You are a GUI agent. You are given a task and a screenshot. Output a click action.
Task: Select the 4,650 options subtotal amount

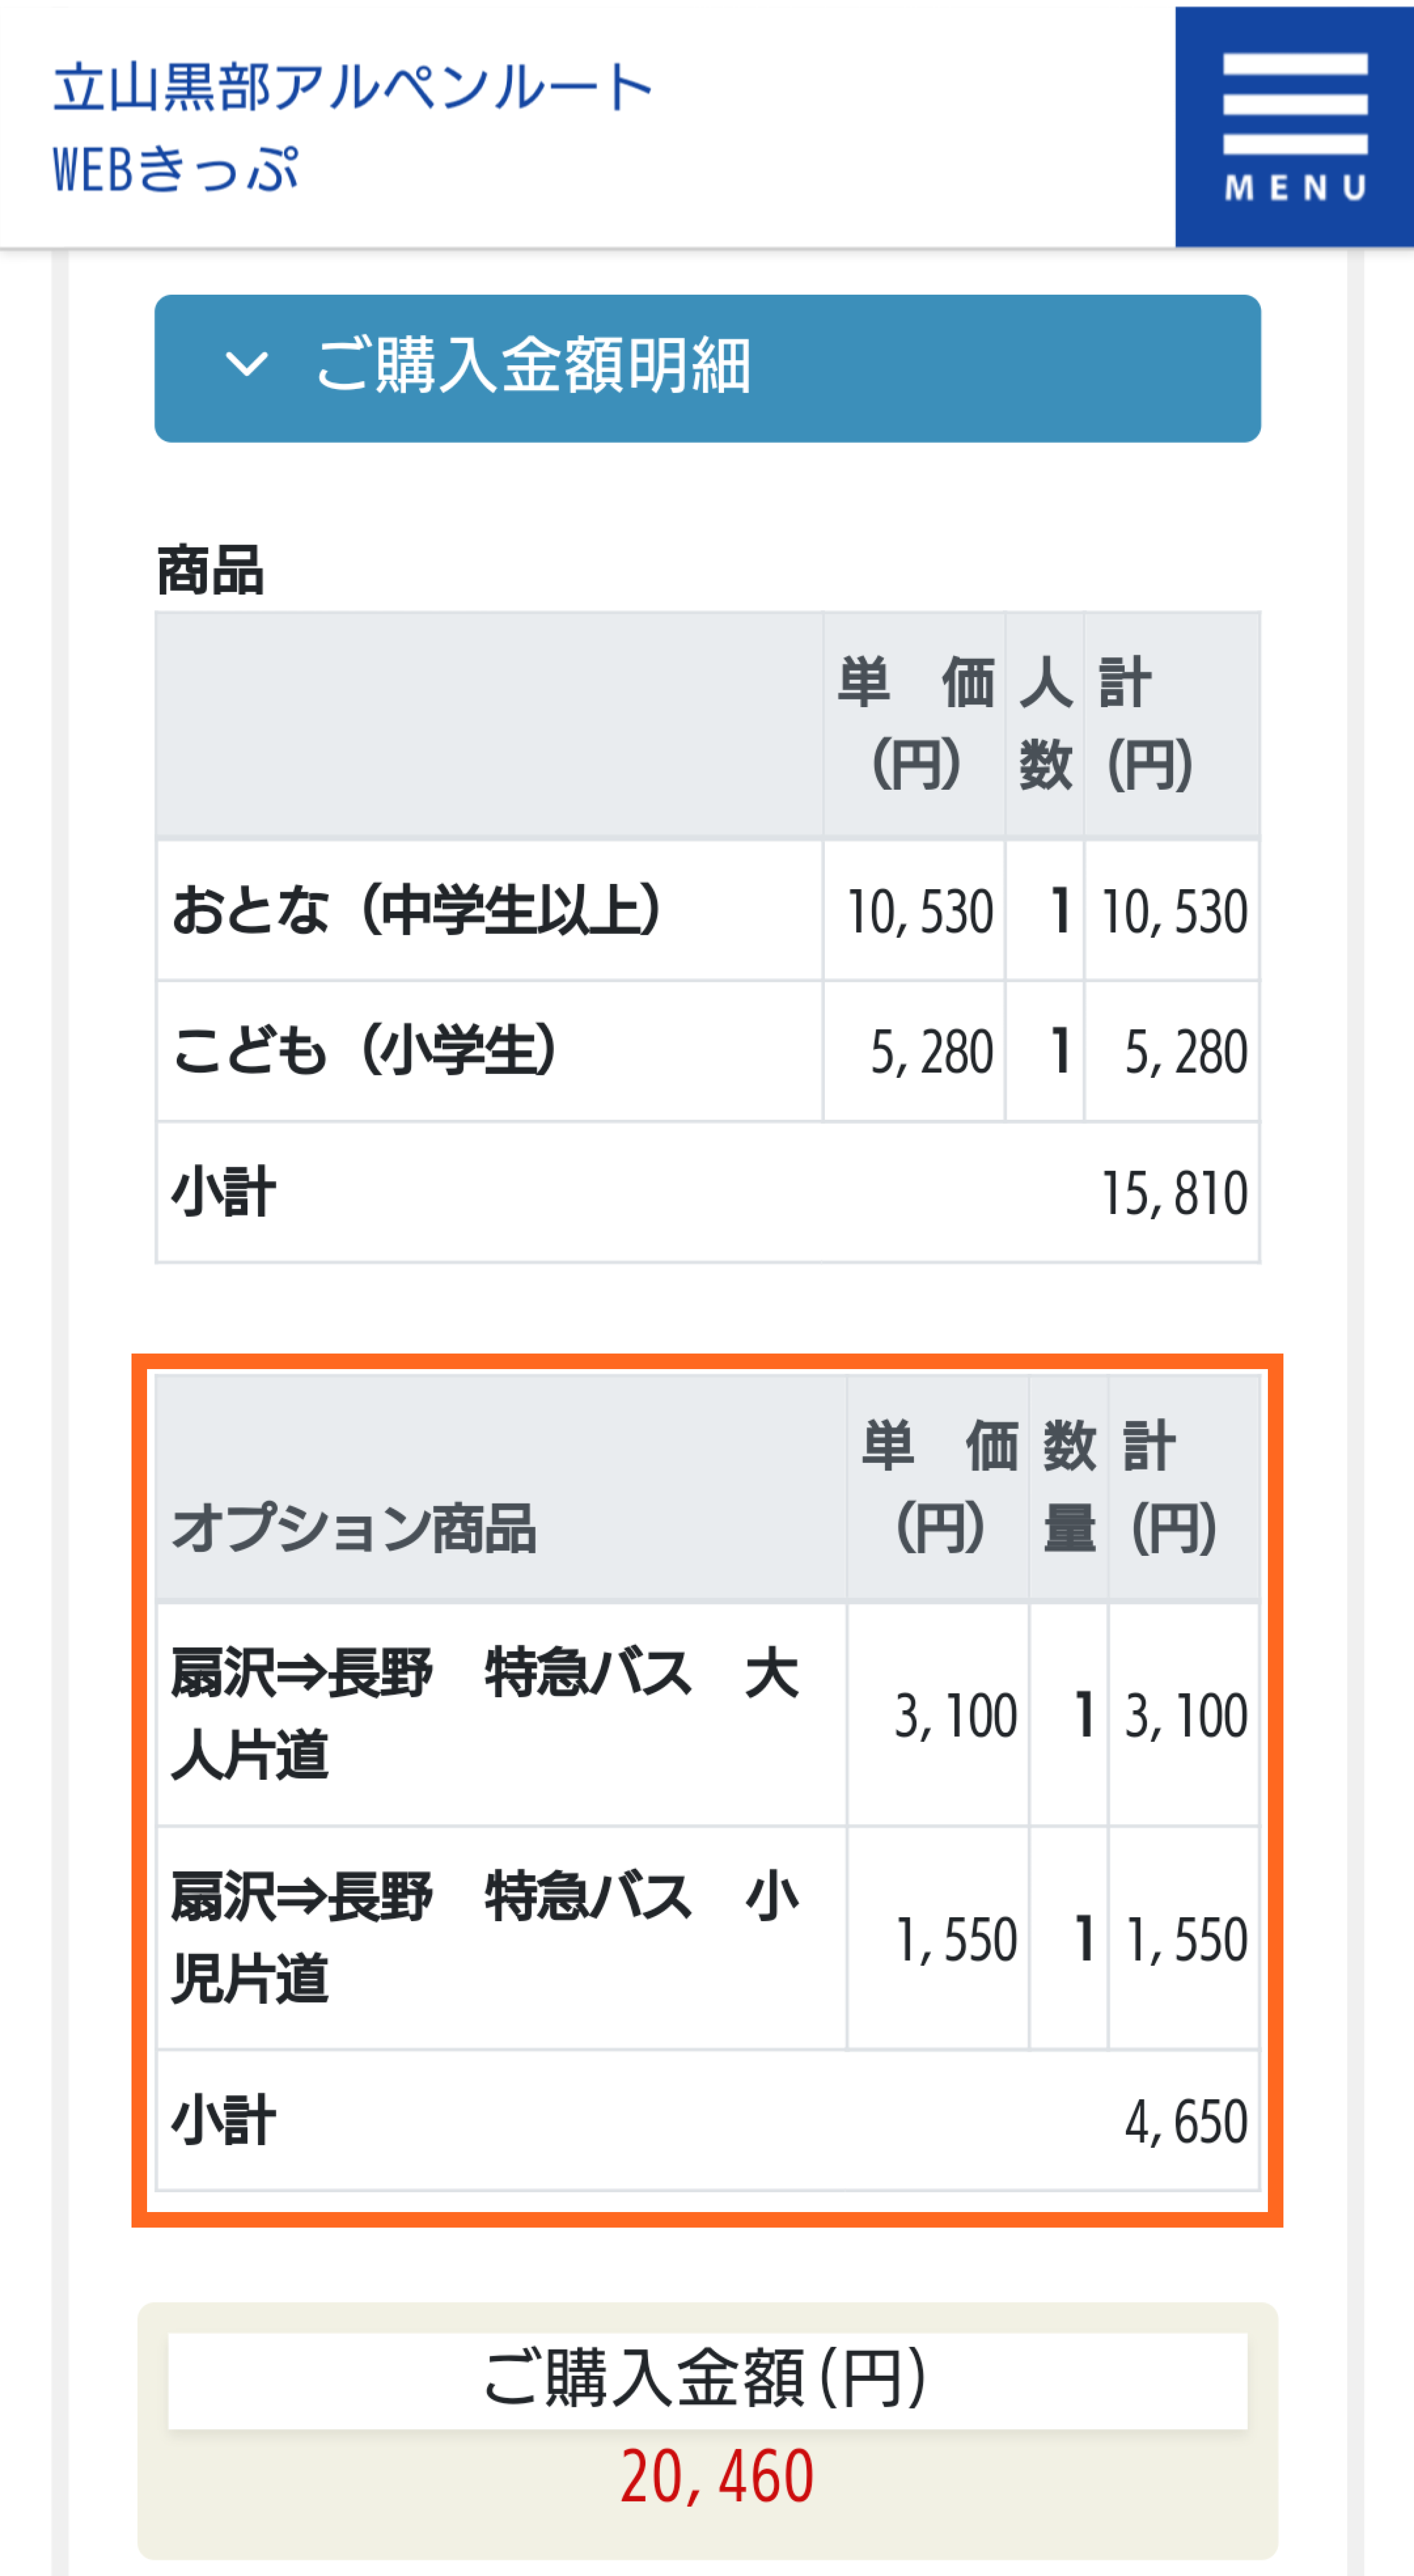1185,2121
